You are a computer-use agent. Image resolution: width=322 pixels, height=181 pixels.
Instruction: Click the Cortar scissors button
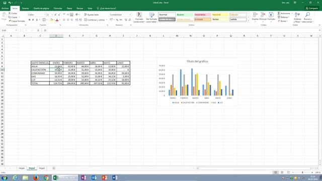(13, 14)
